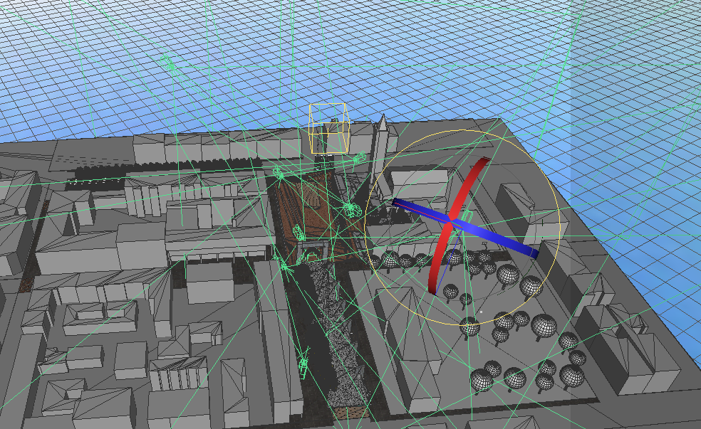The height and width of the screenshot is (429, 701).
Task: Select the green camera floating in the sky
Action: (x=169, y=62)
